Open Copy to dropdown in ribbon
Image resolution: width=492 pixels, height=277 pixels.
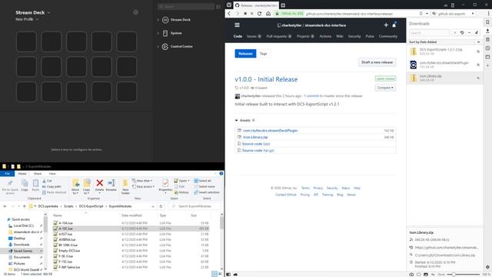tap(87, 186)
